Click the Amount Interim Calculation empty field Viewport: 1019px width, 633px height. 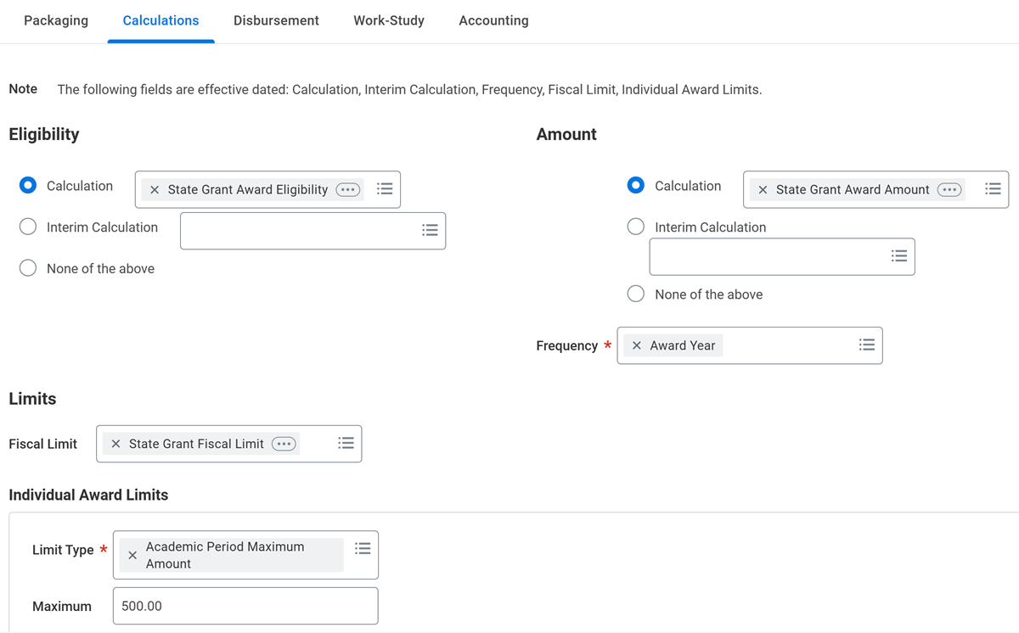click(x=782, y=256)
